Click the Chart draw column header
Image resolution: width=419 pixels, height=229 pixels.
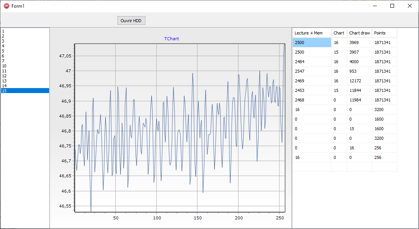[x=360, y=33]
